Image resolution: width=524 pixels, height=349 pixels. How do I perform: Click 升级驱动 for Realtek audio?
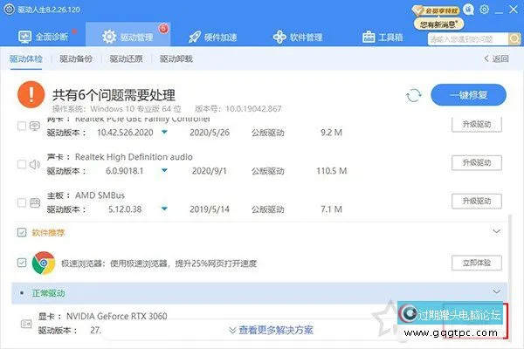click(477, 162)
